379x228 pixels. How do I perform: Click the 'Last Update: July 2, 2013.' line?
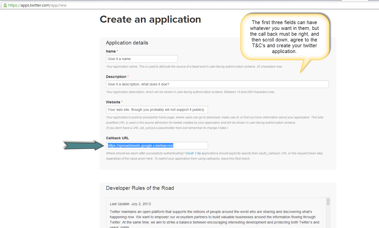coord(130,204)
